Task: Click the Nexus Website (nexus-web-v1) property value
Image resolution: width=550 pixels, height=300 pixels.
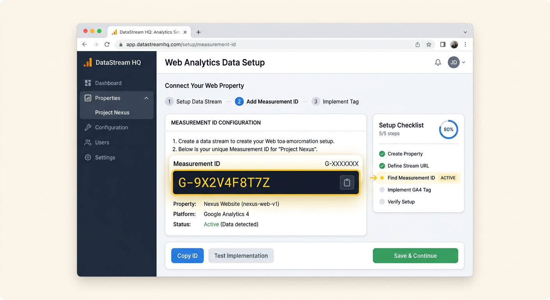Action: [241, 204]
